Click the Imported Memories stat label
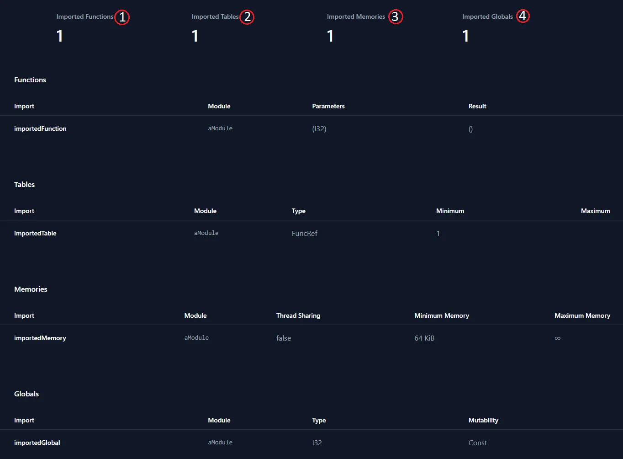623x459 pixels. (x=356, y=16)
